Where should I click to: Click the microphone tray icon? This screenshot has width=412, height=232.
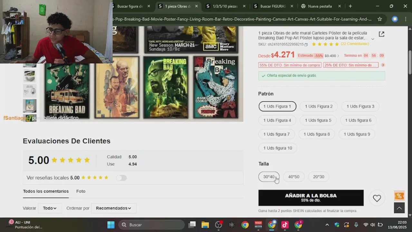tap(356, 225)
